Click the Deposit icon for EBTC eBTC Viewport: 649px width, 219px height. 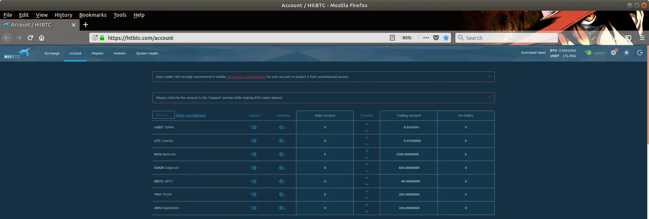254,181
